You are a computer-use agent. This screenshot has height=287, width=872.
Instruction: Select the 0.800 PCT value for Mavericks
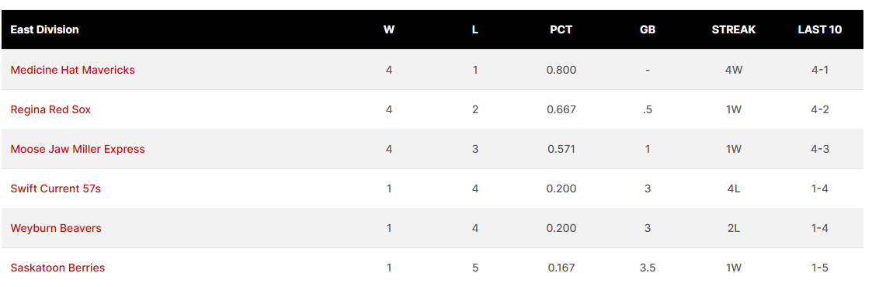coord(561,70)
